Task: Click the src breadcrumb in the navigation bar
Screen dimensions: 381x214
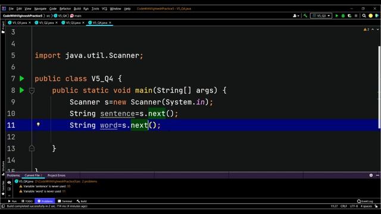Action: [x=48, y=16]
